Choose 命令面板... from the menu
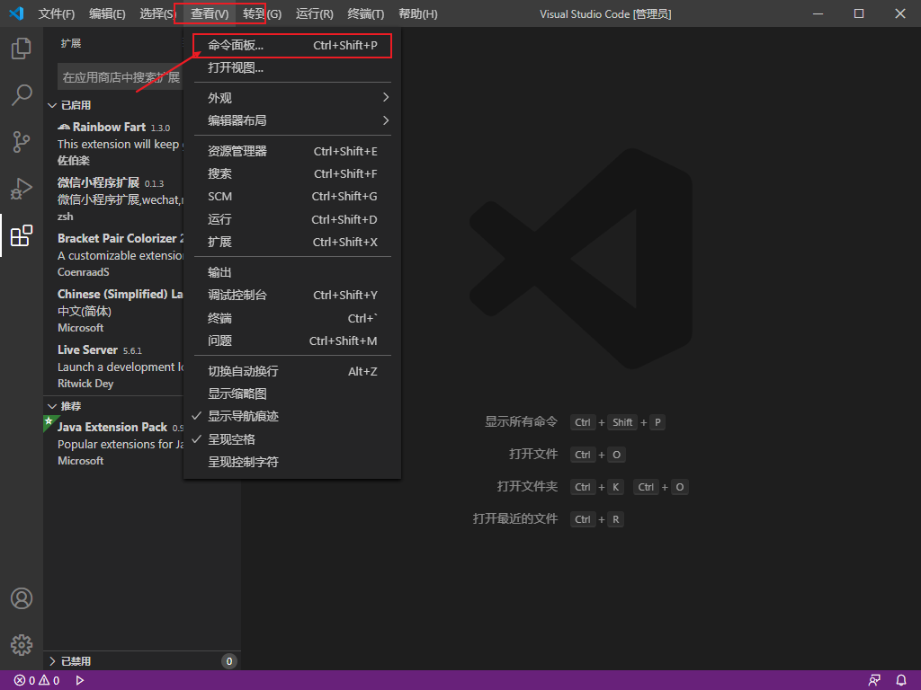The width and height of the screenshot is (921, 690). point(292,45)
